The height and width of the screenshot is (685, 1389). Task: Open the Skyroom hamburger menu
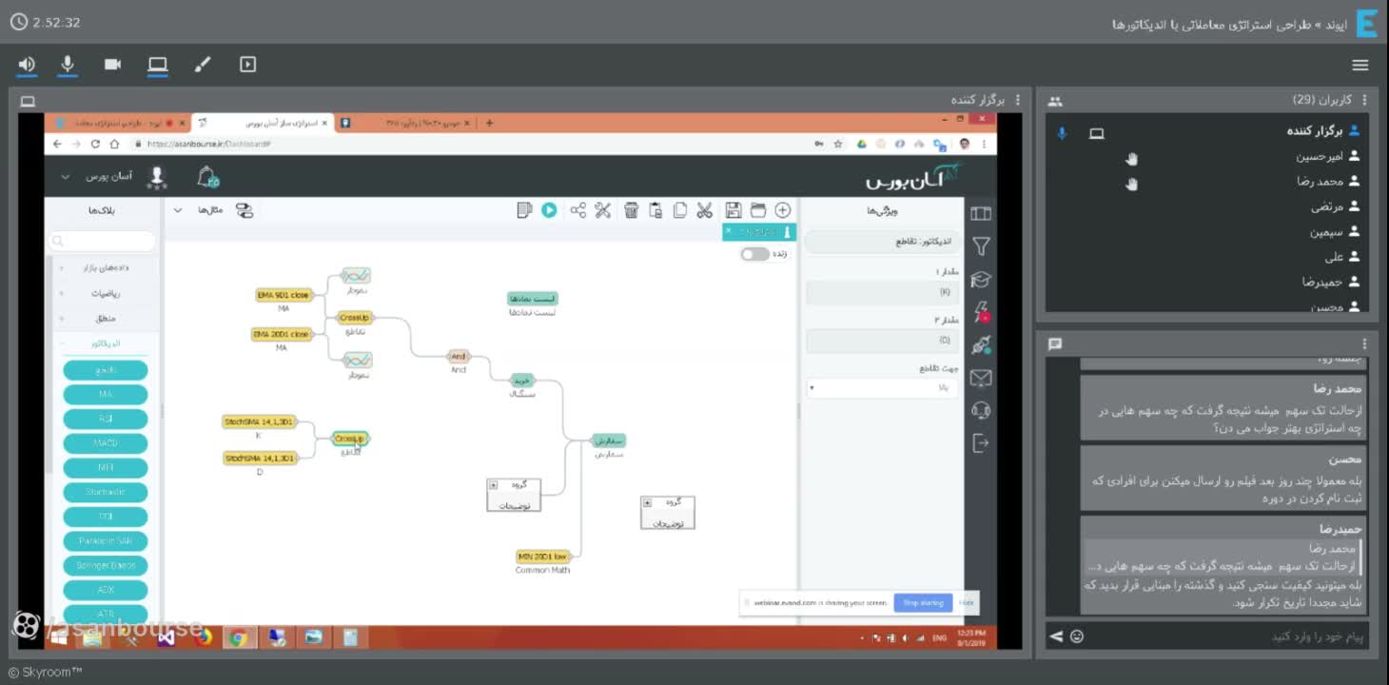click(x=1360, y=65)
